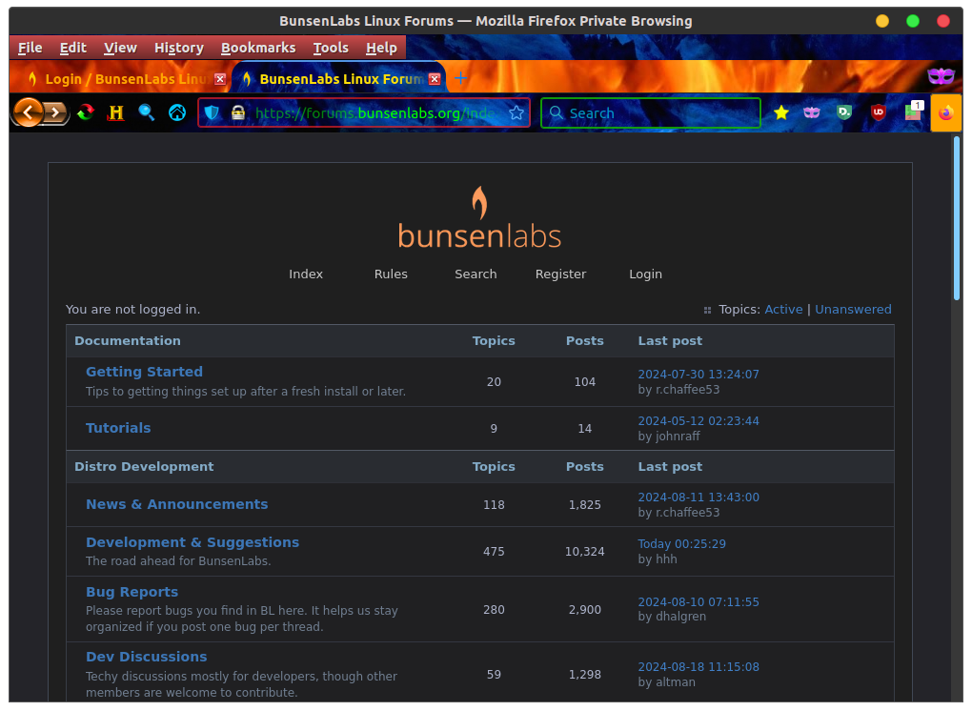Open the View menu

[120, 48]
